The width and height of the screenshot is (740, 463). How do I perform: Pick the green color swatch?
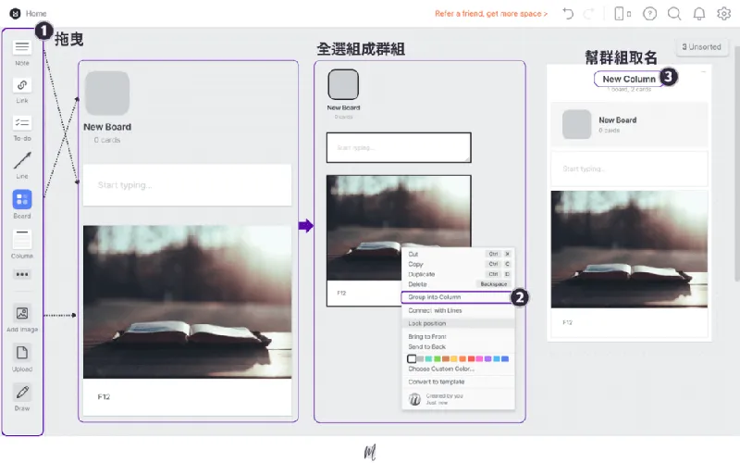pos(438,358)
